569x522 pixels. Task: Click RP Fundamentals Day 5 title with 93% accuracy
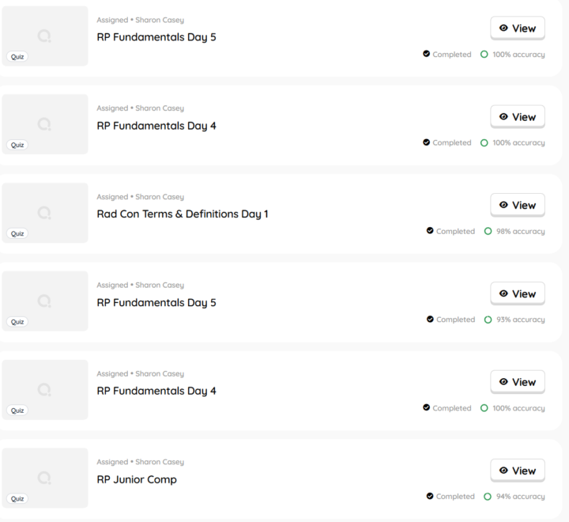pos(156,303)
